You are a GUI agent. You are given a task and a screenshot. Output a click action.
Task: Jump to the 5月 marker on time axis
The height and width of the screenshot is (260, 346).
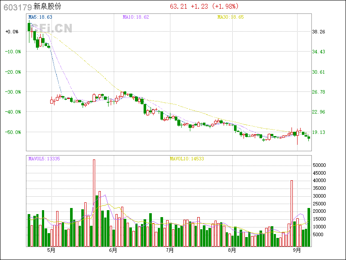51,250
